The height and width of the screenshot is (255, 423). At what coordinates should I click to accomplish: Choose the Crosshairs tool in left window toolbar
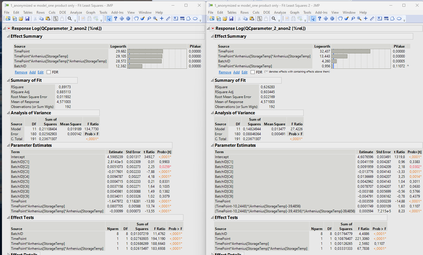click(x=161, y=19)
